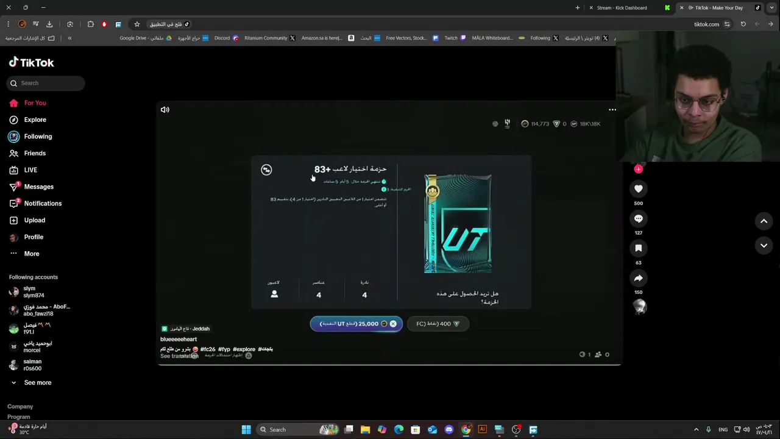Open Adobe Illustrator from taskbar
Viewport: 780px width, 439px height.
[x=482, y=430]
